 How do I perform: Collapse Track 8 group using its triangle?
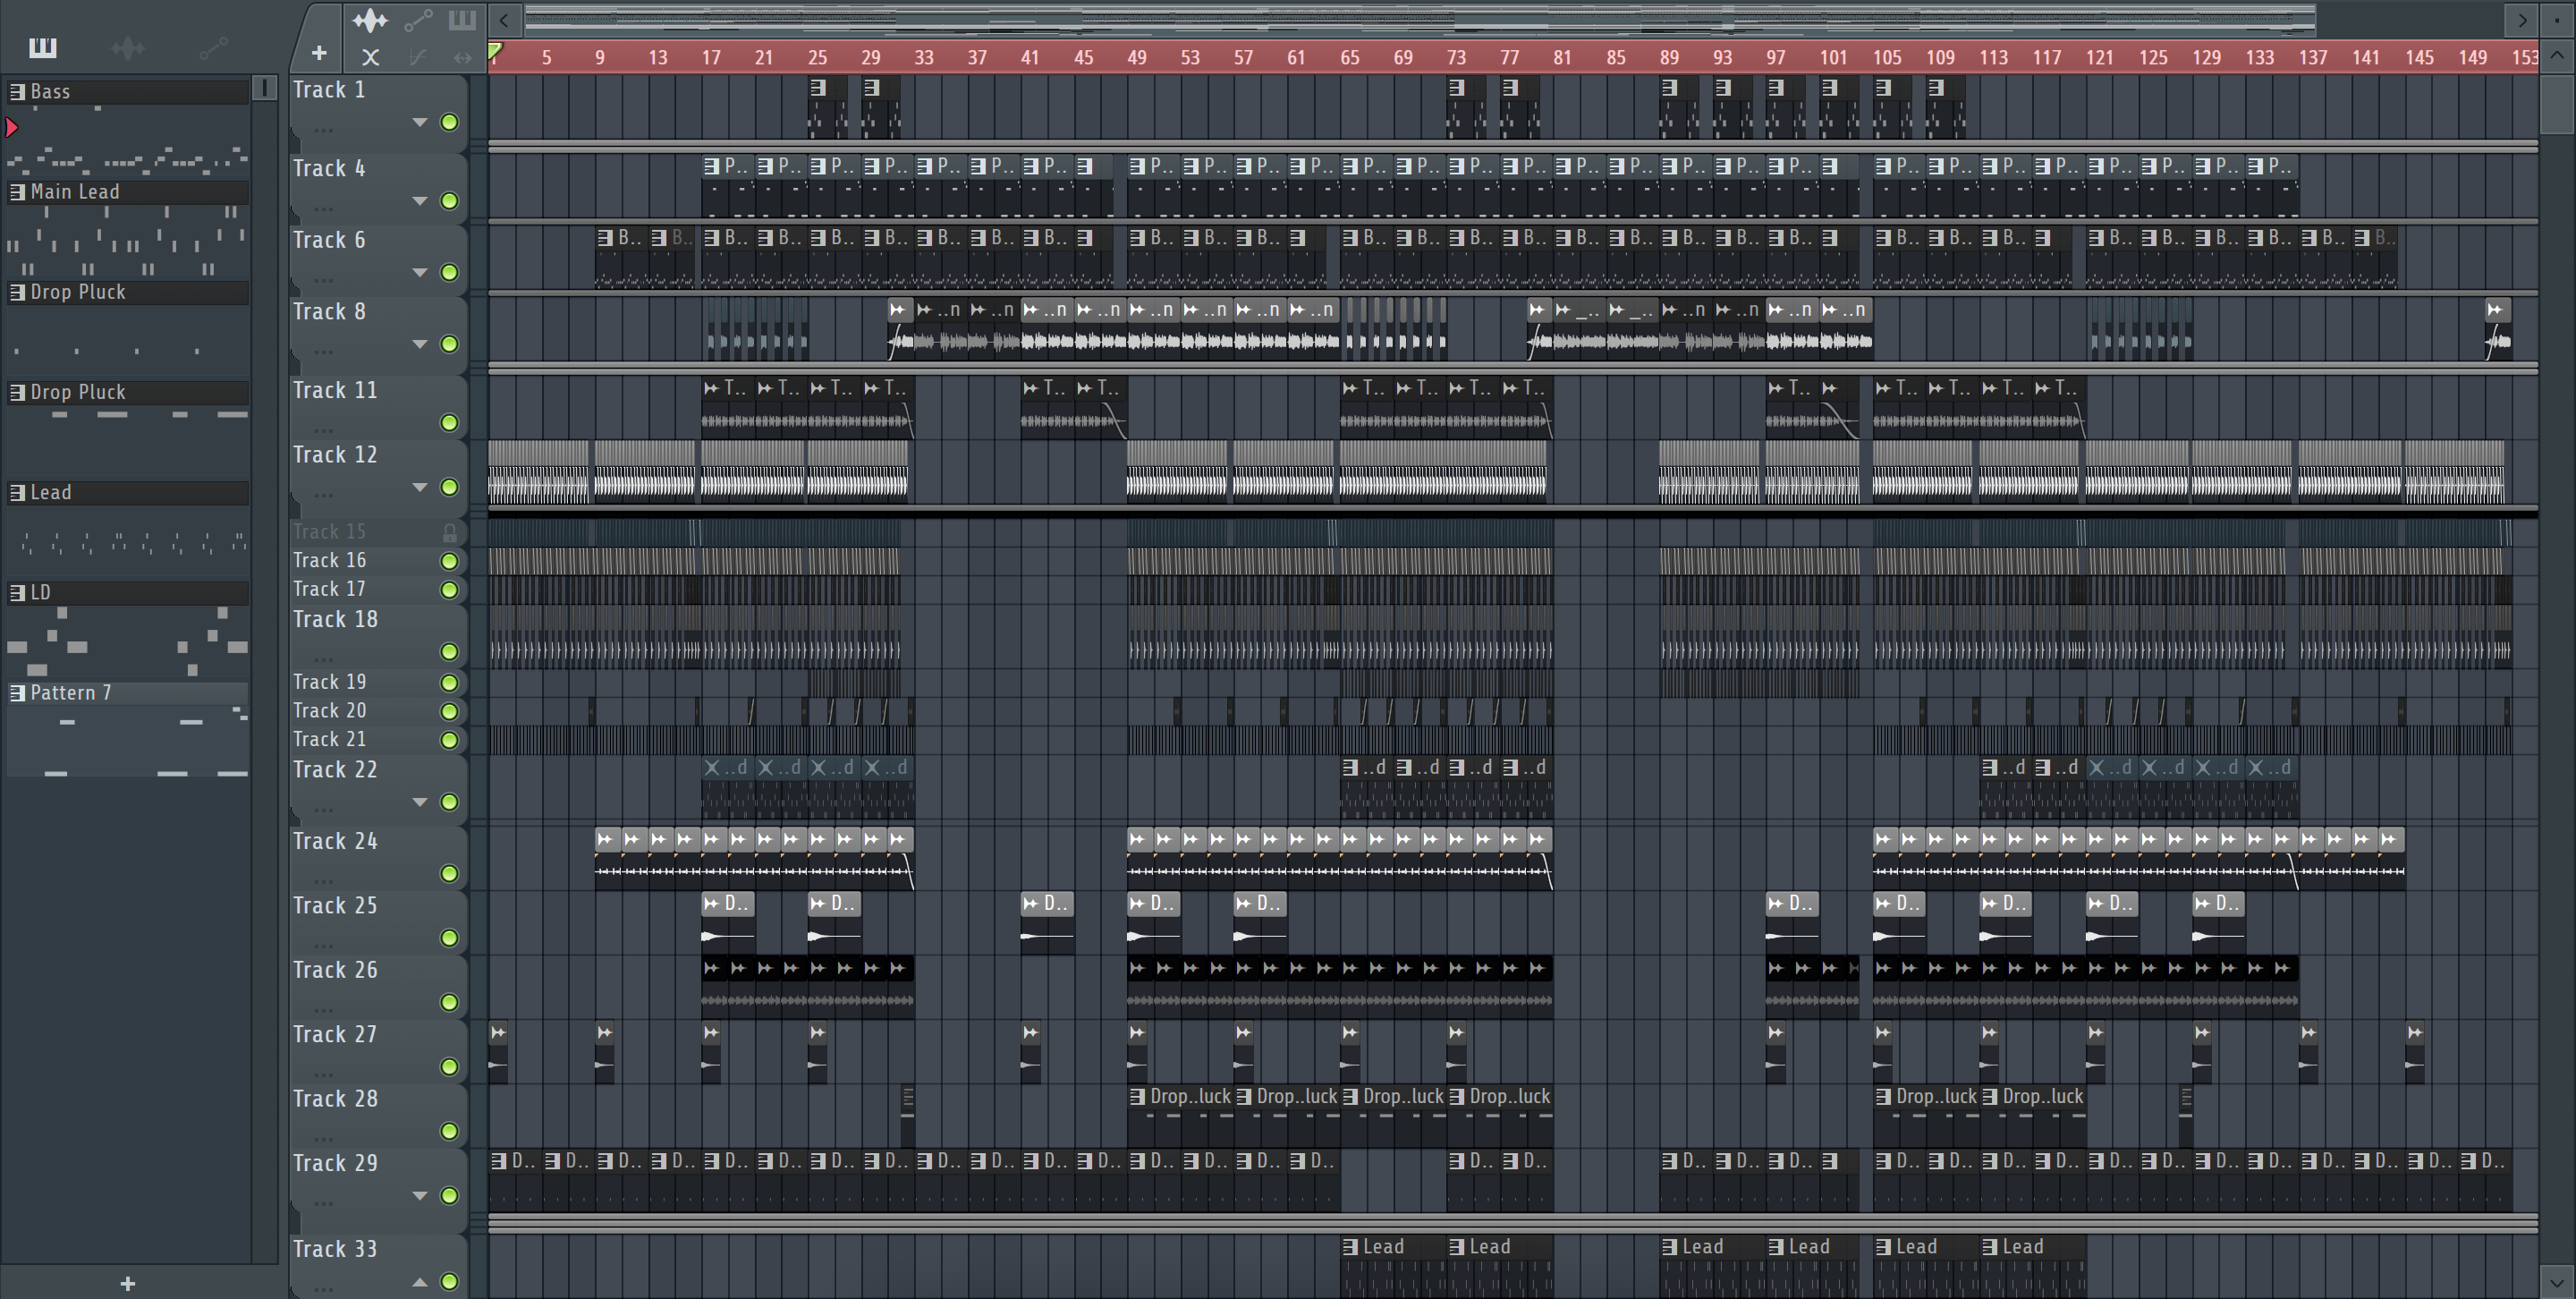pyautogui.click(x=420, y=344)
